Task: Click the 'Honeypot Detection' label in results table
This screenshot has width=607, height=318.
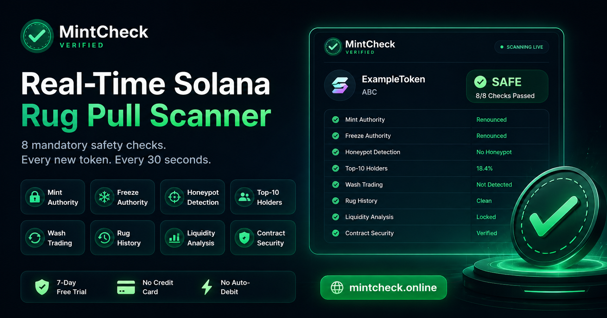Action: click(373, 152)
